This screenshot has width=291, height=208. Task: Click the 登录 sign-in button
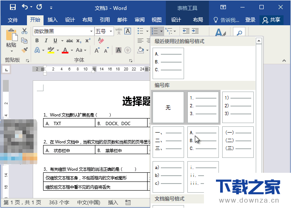(x=250, y=19)
